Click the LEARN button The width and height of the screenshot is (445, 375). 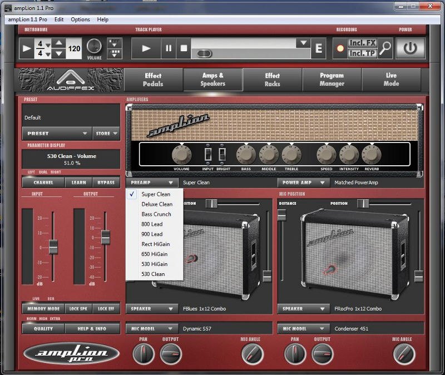click(x=78, y=182)
